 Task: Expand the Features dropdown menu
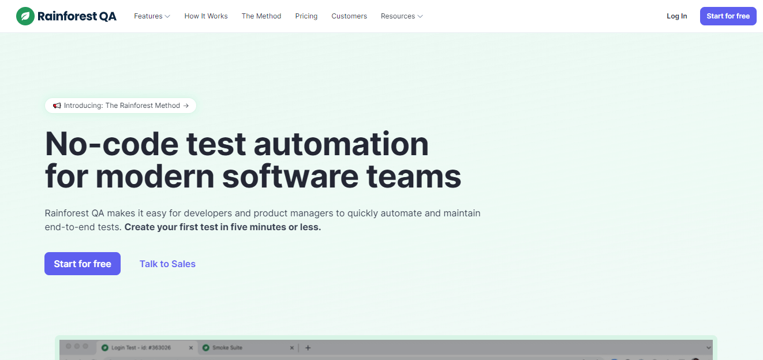point(152,16)
